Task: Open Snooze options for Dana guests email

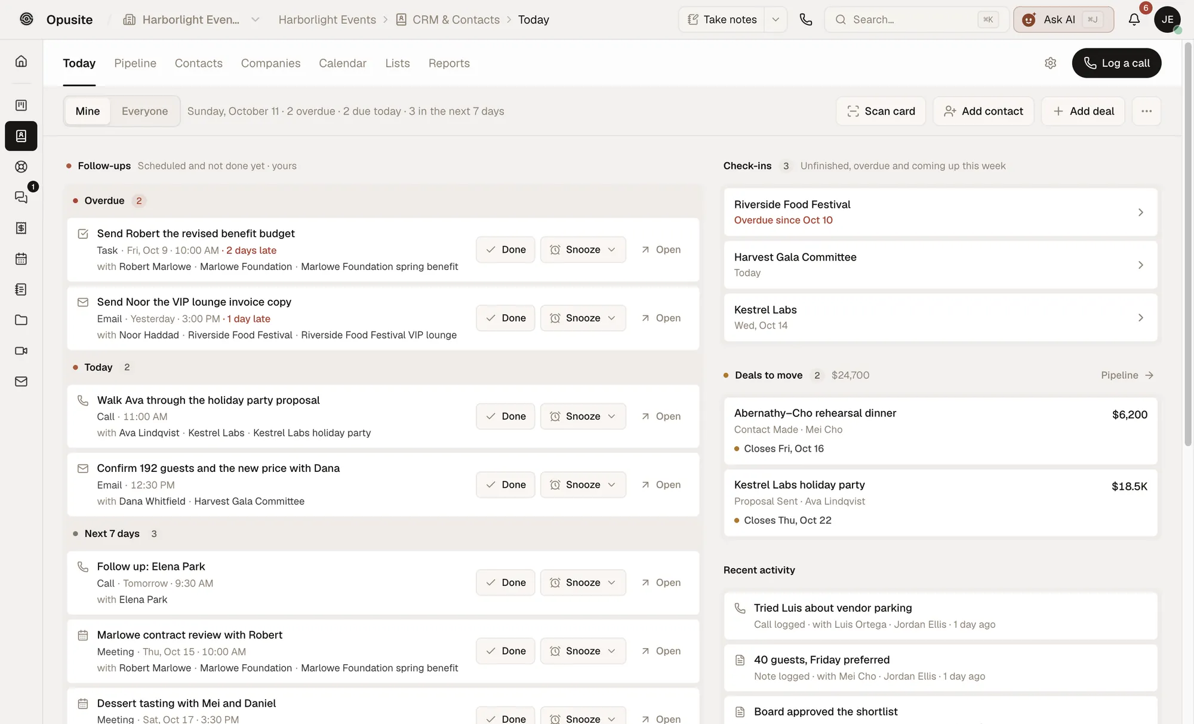Action: pyautogui.click(x=583, y=484)
